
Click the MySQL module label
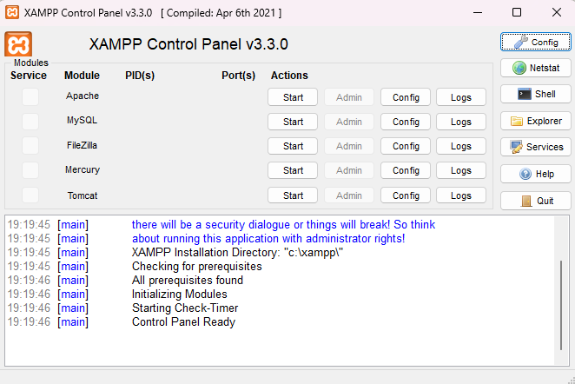83,120
